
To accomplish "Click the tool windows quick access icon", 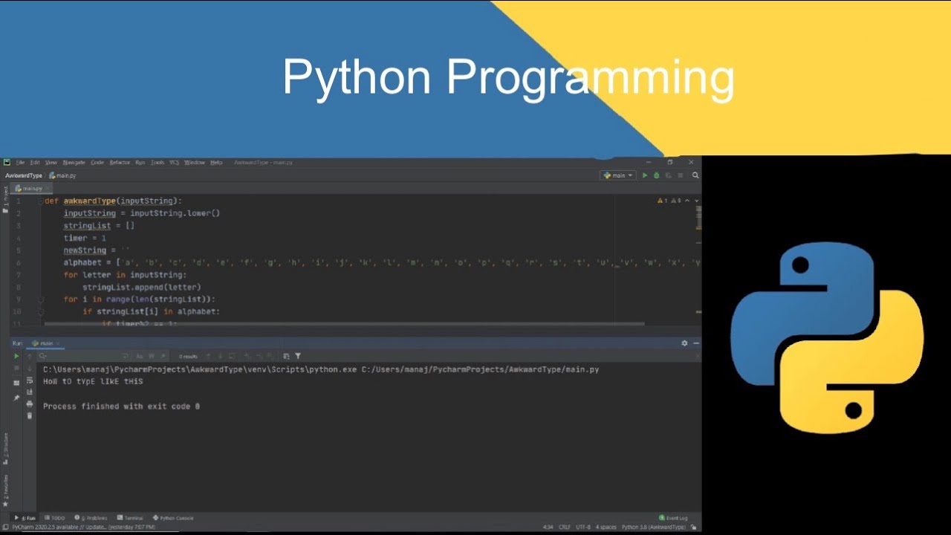I will pyautogui.click(x=5, y=527).
